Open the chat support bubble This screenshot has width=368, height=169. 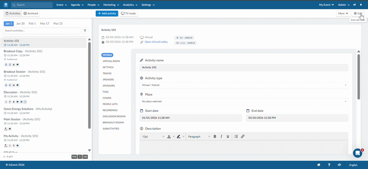pos(357,153)
